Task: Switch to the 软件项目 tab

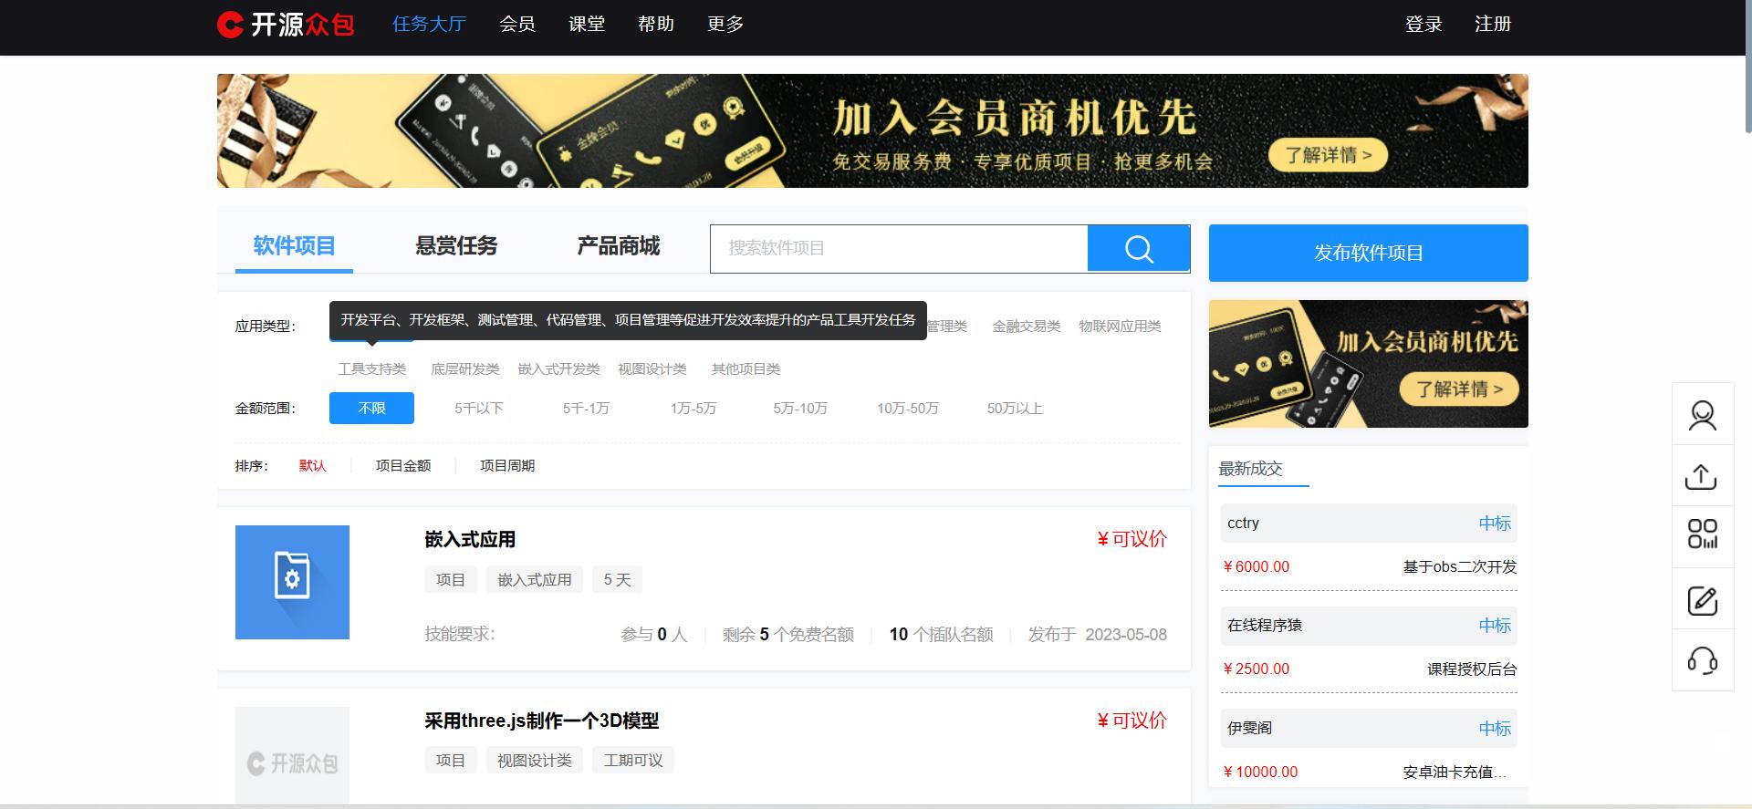Action: (x=294, y=246)
